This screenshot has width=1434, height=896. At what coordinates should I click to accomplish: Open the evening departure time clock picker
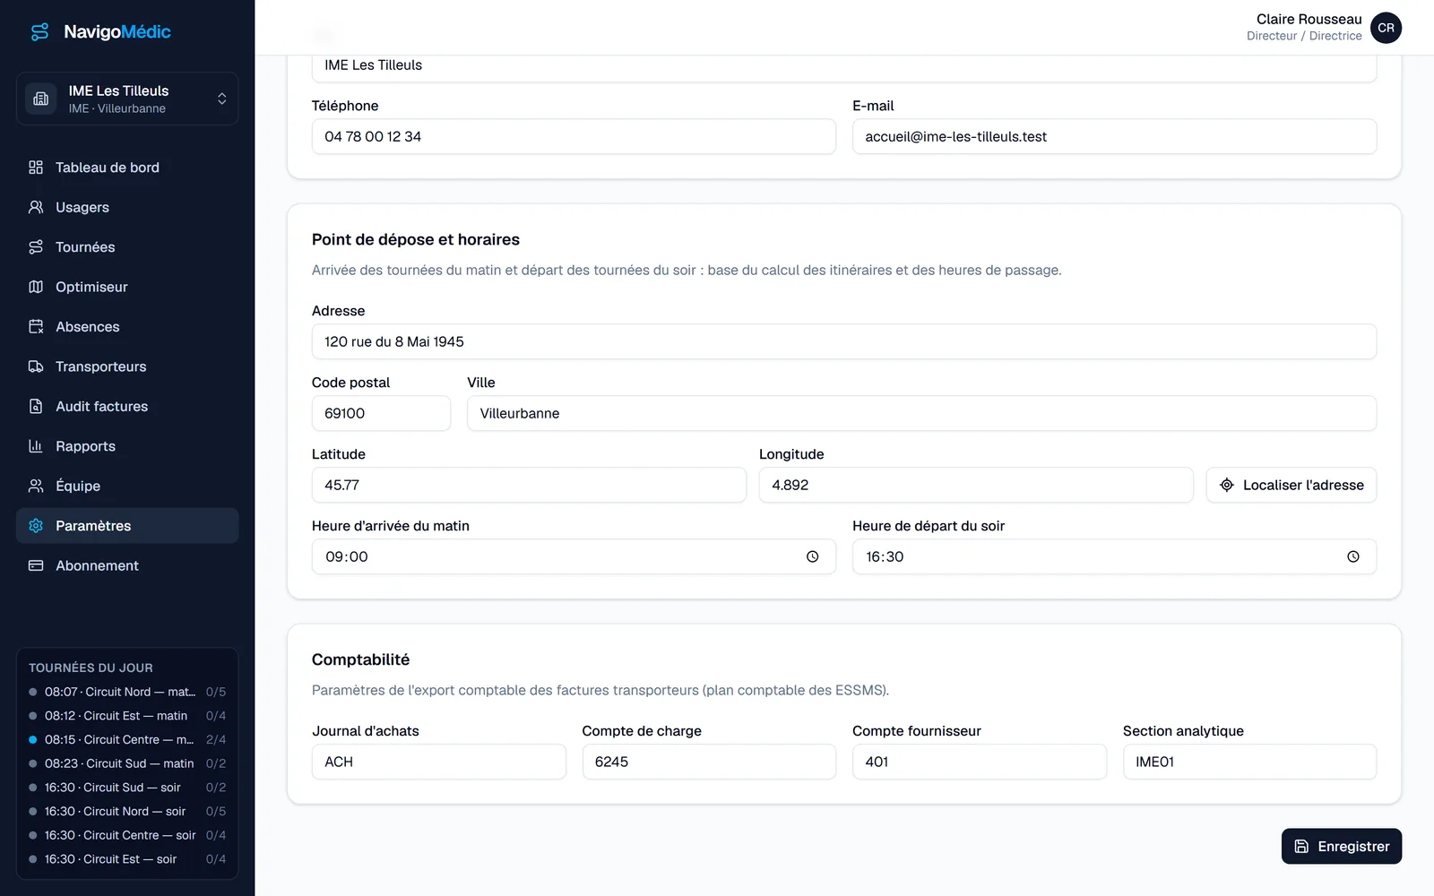[1353, 556]
